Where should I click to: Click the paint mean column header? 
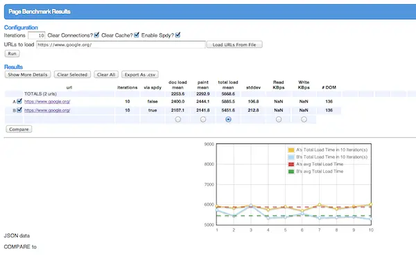pos(203,84)
